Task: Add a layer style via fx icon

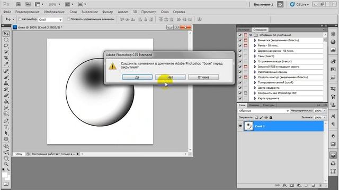Action: [x=284, y=185]
